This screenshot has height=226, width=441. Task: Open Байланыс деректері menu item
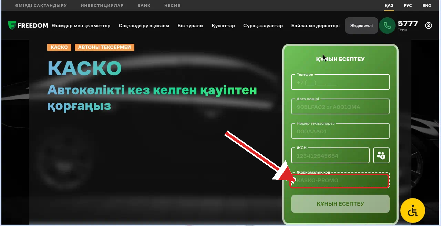pyautogui.click(x=315, y=25)
